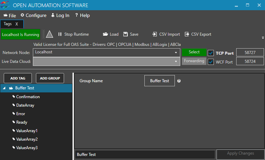Click the CSV Import icon
This screenshot has height=160, width=265.
point(154,34)
